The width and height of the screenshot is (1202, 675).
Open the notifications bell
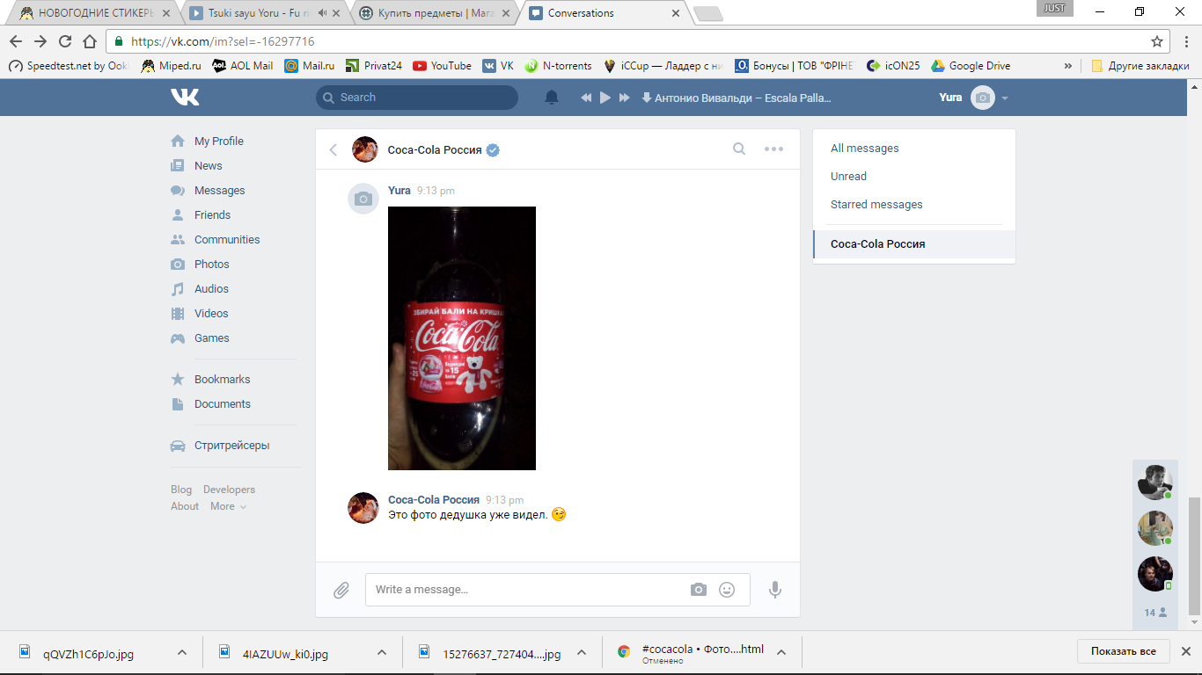pyautogui.click(x=552, y=98)
